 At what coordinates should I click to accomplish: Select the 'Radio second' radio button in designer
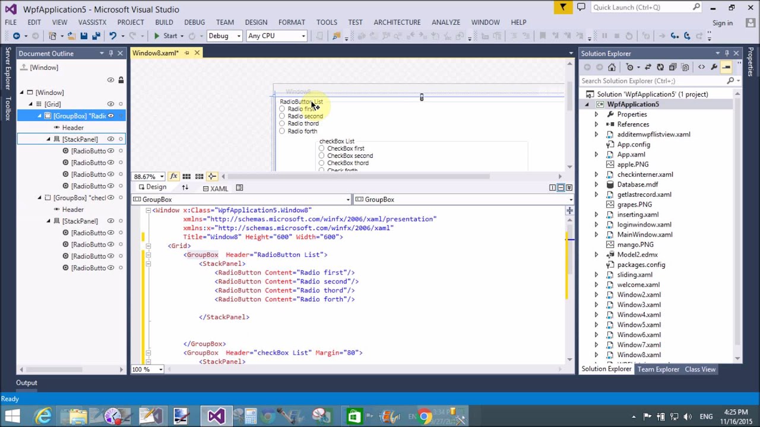(282, 116)
